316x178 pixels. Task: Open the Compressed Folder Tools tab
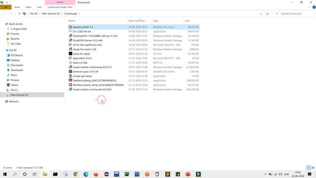(x=60, y=7)
